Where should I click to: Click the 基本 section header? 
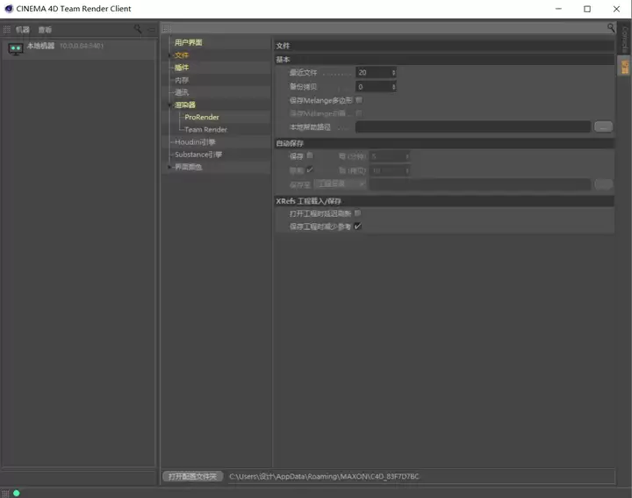click(x=444, y=59)
